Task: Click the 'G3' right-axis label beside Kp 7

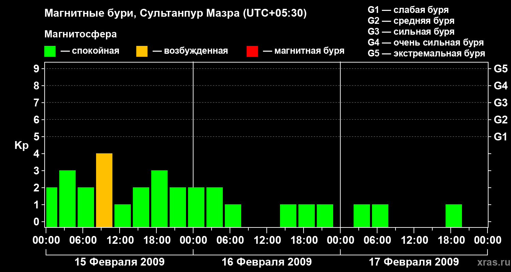Action: 500,103
